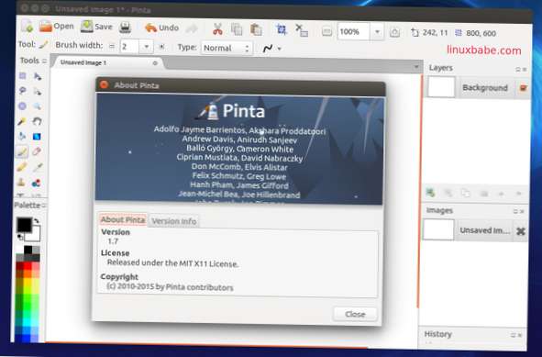Click the 100% zoom field

click(x=353, y=31)
